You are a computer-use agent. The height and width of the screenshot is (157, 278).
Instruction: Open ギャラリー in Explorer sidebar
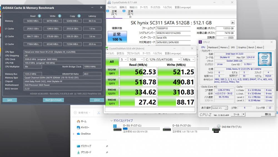coord(83,127)
